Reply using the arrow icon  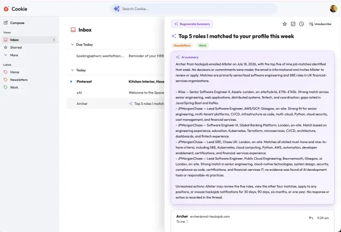(311, 218)
